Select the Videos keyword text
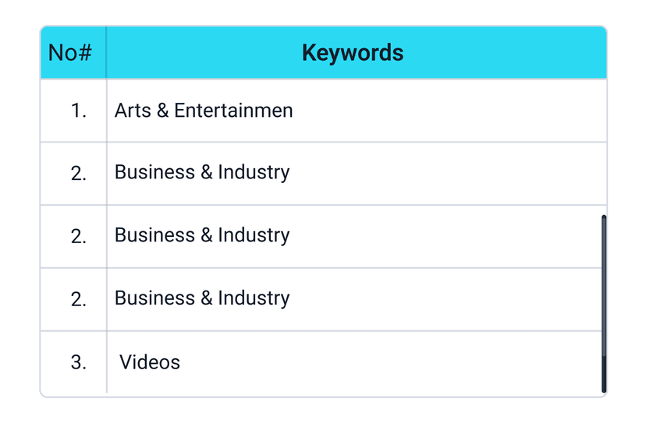This screenshot has height=423, width=646. click(x=150, y=362)
